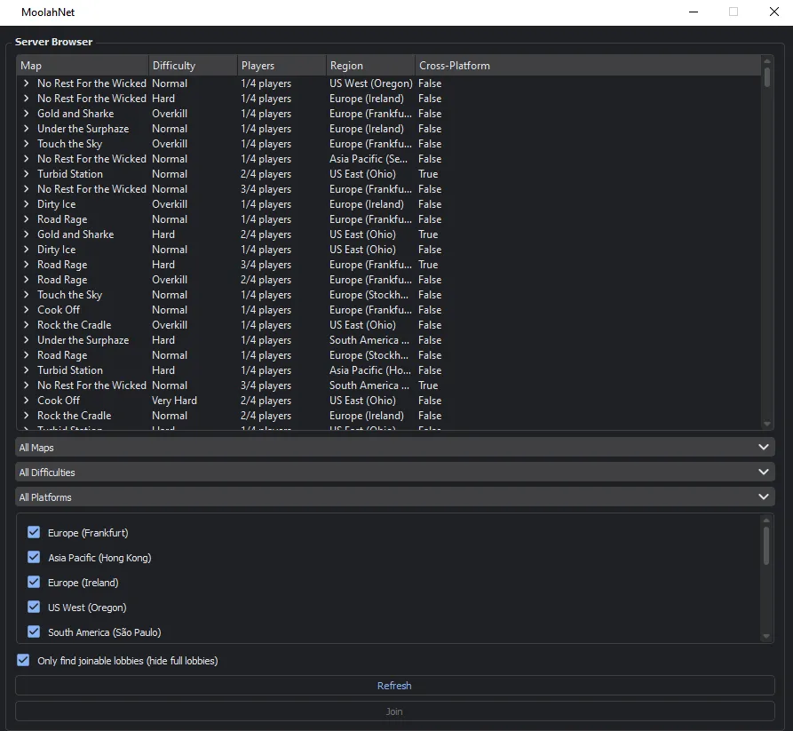Open the All Platforms dropdown

395,497
